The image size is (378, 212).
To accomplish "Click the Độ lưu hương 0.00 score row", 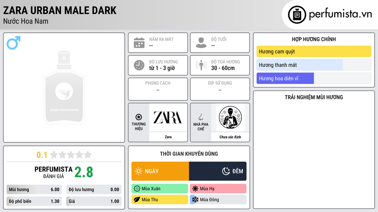I will [x=94, y=190].
